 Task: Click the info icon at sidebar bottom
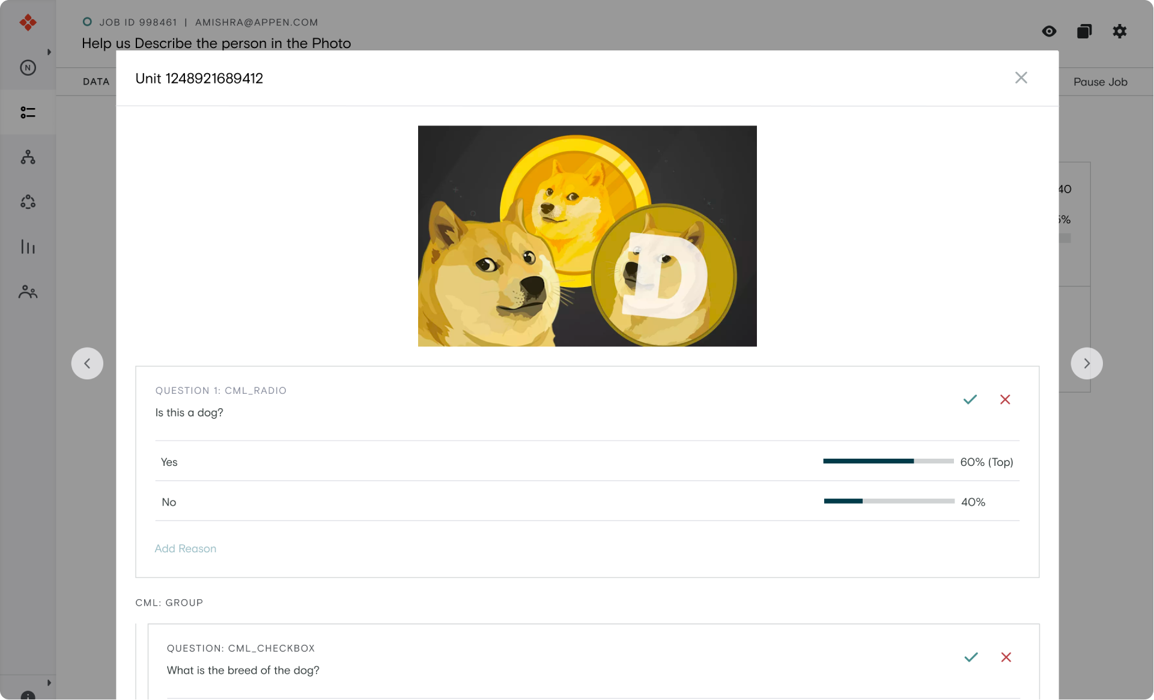coord(28,696)
